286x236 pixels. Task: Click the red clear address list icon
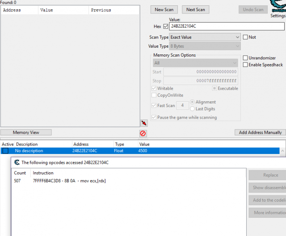click(143, 133)
